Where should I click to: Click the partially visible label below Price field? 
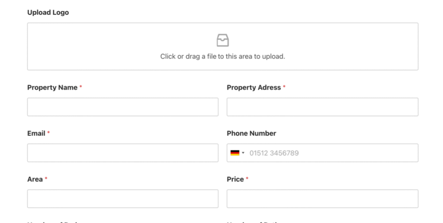pos(253,222)
